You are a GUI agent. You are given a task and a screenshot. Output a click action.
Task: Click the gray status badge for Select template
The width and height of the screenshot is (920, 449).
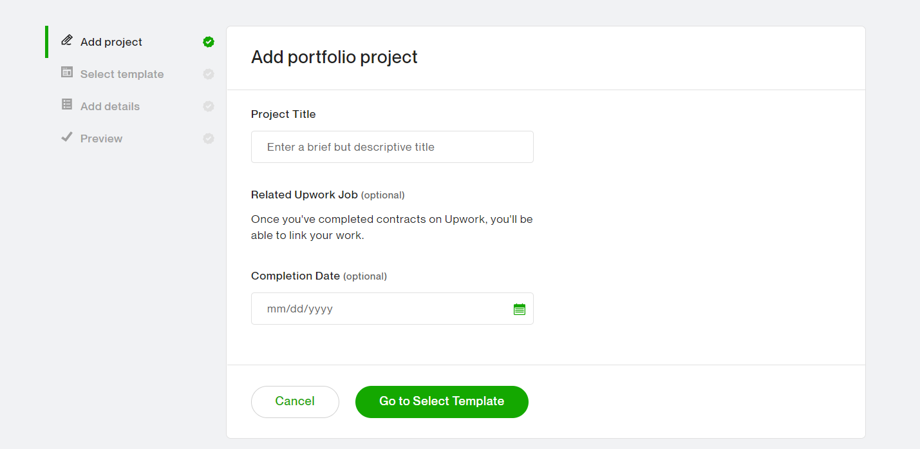[x=209, y=74]
